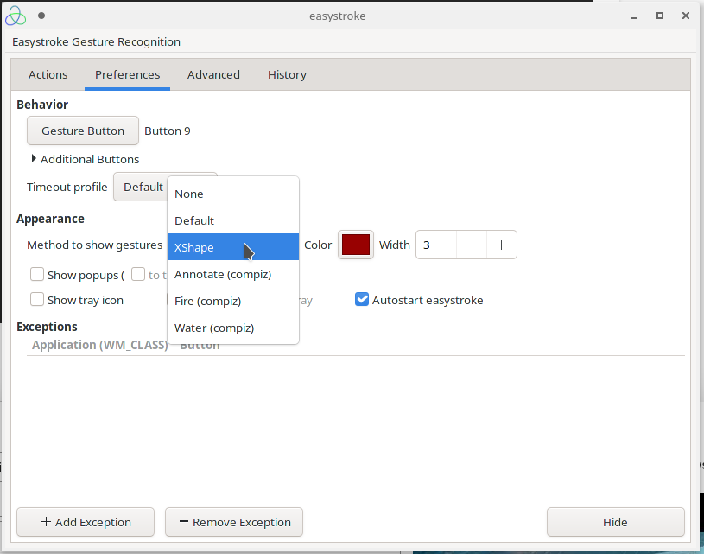The height and width of the screenshot is (554, 704).
Task: Click the Application (WM_CLASS) column header
Action: pos(99,345)
